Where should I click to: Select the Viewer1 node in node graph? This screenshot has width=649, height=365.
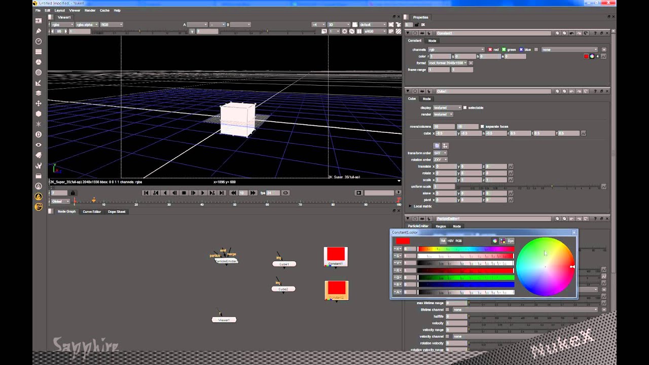point(224,320)
